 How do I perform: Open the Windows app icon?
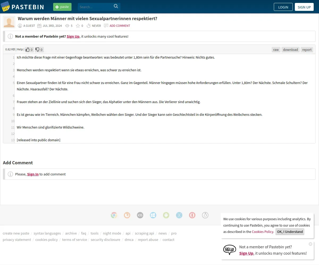[153, 215]
